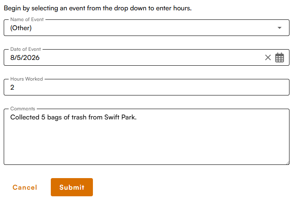Click the "Comments" field label
Image resolution: width=306 pixels, height=200 pixels.
23,109
